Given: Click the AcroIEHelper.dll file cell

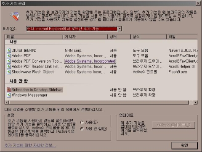Looking at the screenshot, I should pyautogui.click(x=182, y=66).
